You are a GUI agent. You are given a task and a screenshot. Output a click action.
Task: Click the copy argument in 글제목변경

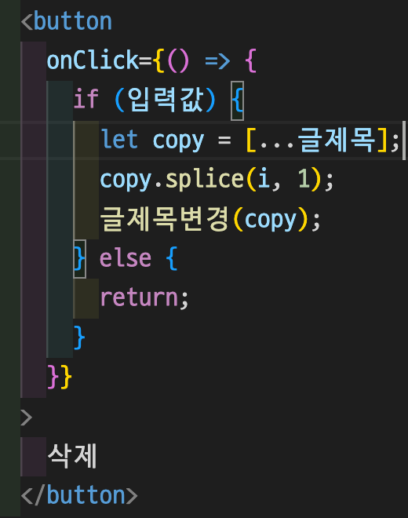(271, 220)
